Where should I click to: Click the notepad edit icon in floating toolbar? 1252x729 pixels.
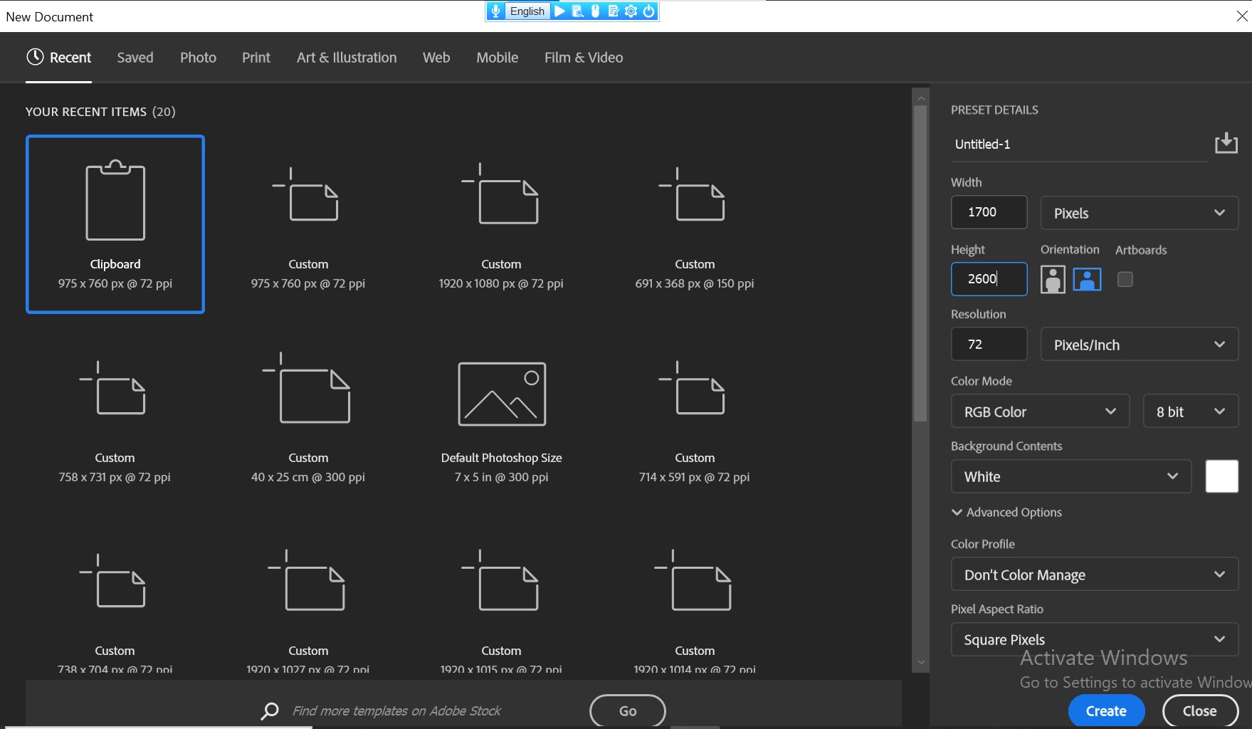tap(614, 11)
